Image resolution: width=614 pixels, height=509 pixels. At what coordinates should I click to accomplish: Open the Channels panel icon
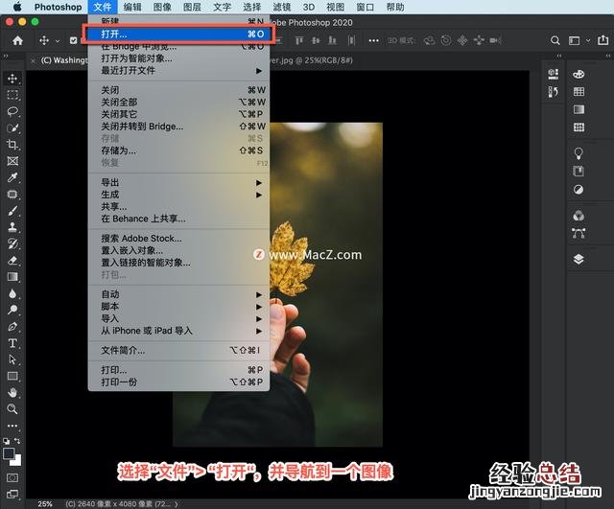click(579, 216)
